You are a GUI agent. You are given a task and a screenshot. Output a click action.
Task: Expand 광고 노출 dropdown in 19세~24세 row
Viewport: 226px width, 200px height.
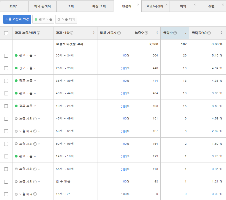(35, 106)
